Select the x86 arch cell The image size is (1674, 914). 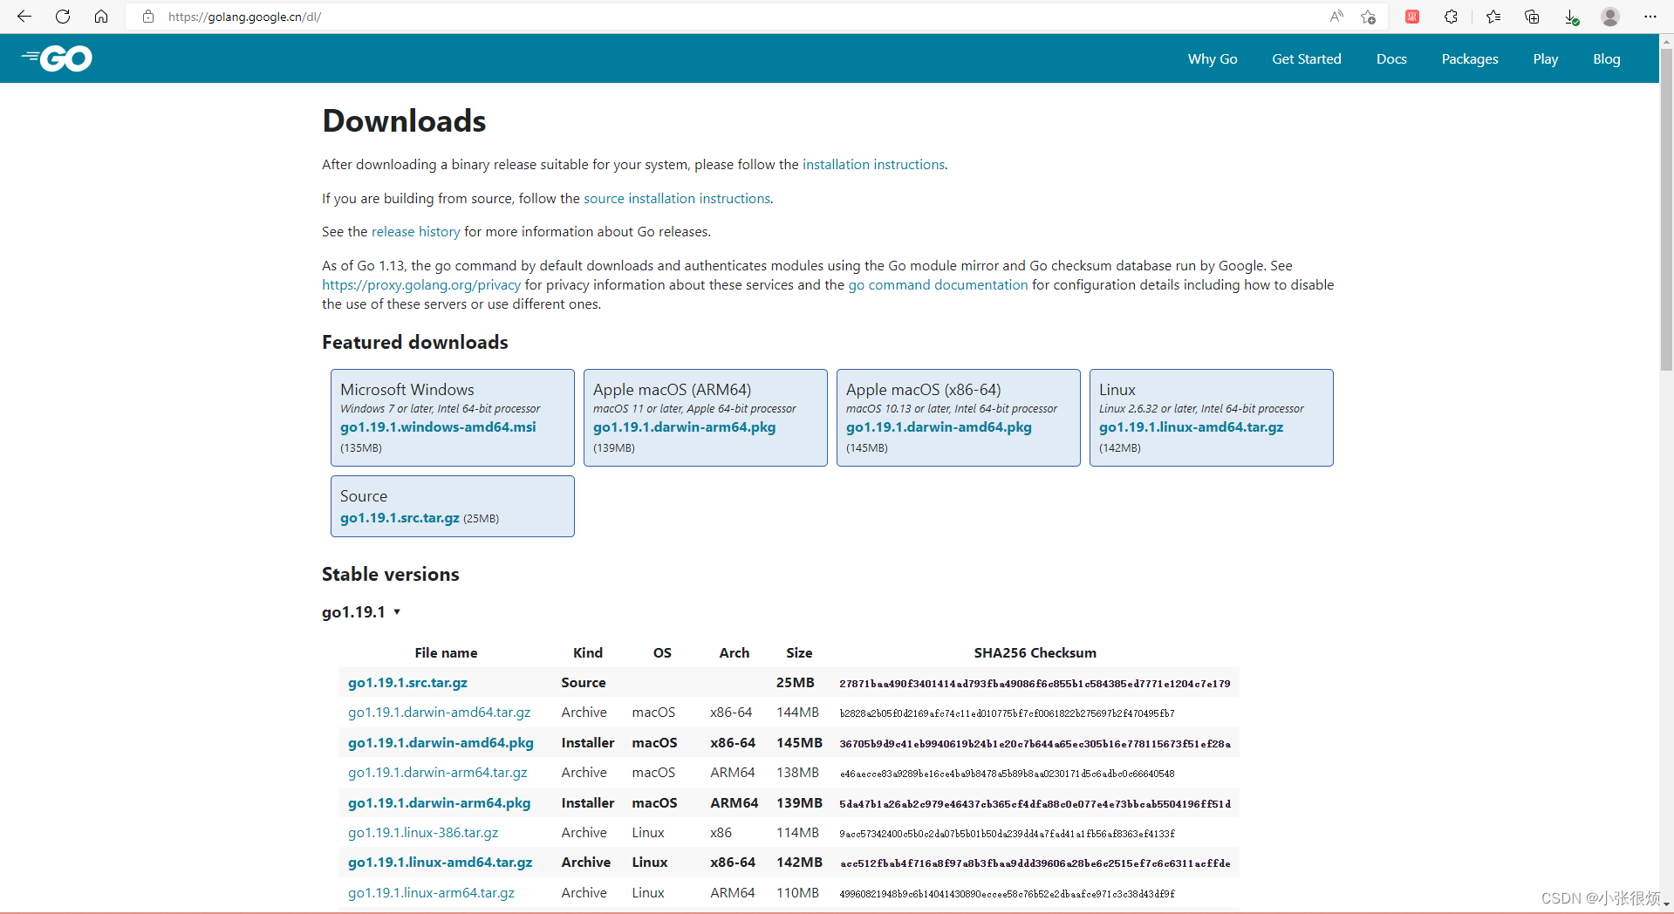721,833
